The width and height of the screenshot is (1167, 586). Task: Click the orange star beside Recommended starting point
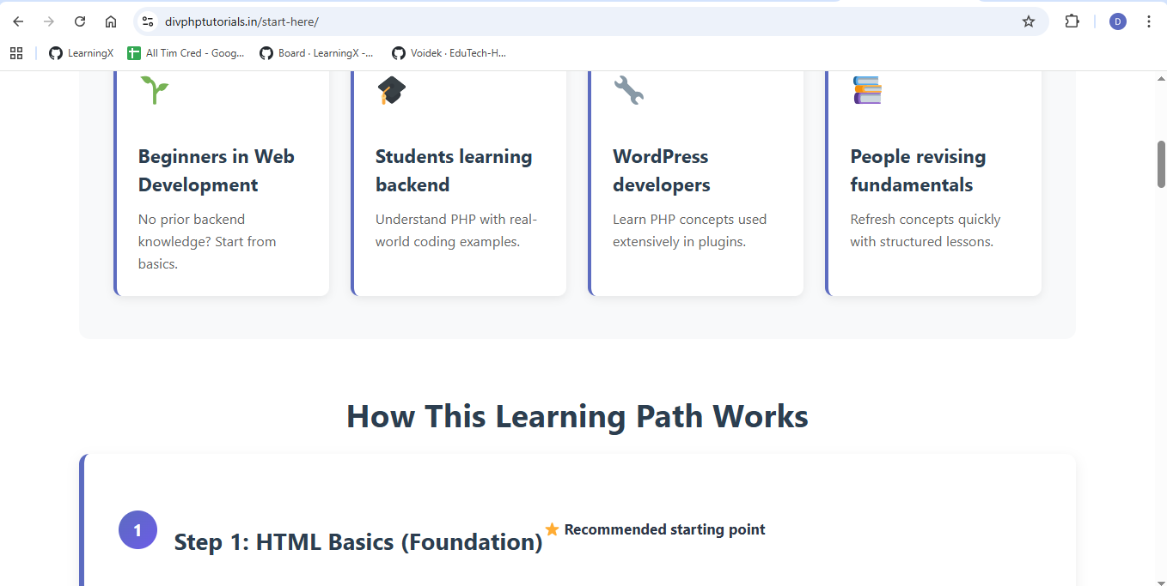[553, 529]
